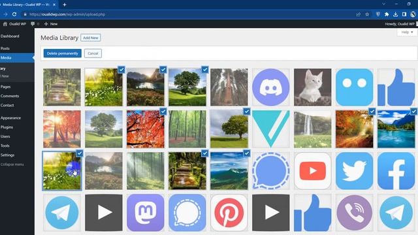Uncheck the highlighted flower meadow image in third row
Image resolution: width=418 pixels, height=235 pixels.
(x=80, y=153)
